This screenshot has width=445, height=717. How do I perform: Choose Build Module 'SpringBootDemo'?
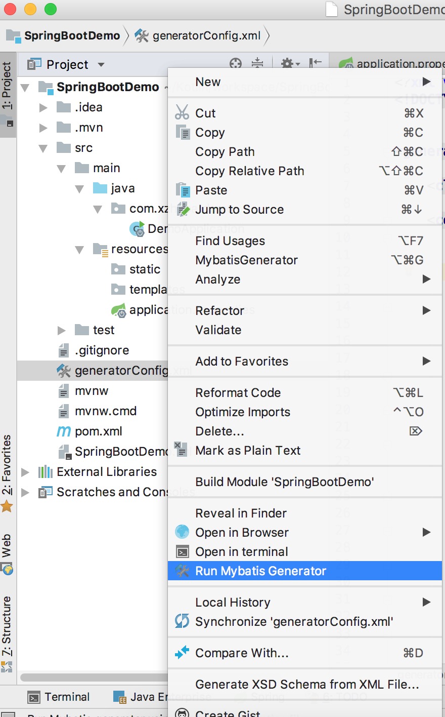[305, 482]
